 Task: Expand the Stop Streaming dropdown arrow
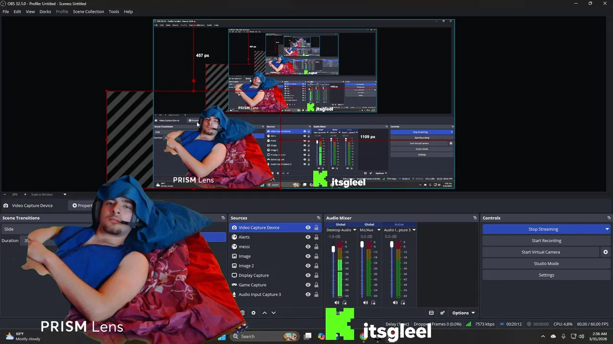click(x=607, y=229)
